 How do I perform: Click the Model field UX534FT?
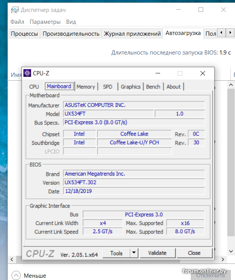tap(108, 114)
